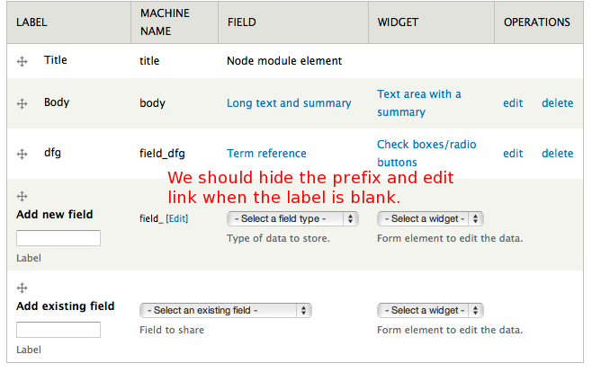Open the 'Long text and summary' field link
The image size is (601, 372).
coord(289,103)
